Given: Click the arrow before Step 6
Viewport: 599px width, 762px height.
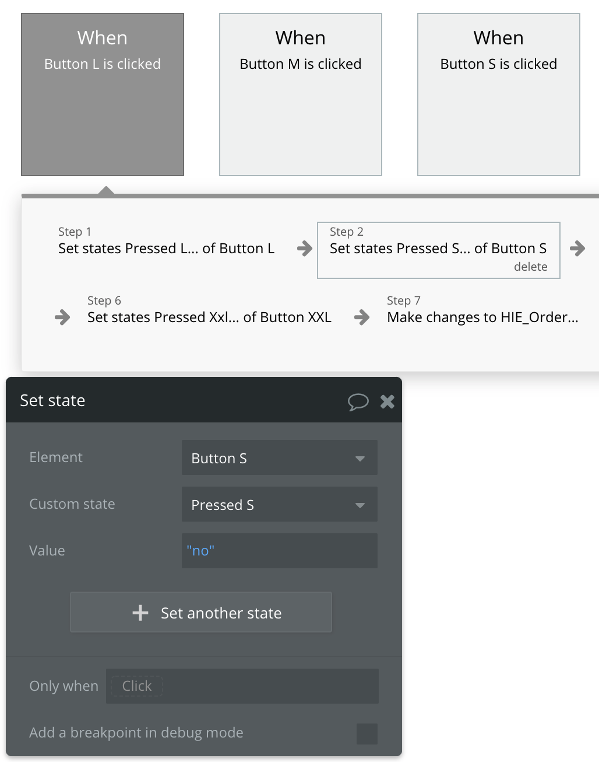Looking at the screenshot, I should point(62,317).
